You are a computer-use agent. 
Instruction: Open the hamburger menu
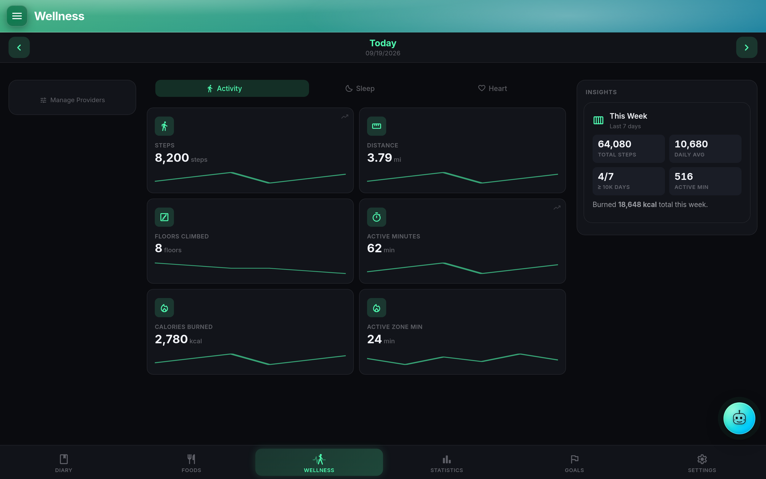point(17,16)
